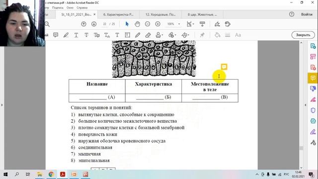
Task: Click list item 'поверхность кожи'
Action: tap(97, 134)
